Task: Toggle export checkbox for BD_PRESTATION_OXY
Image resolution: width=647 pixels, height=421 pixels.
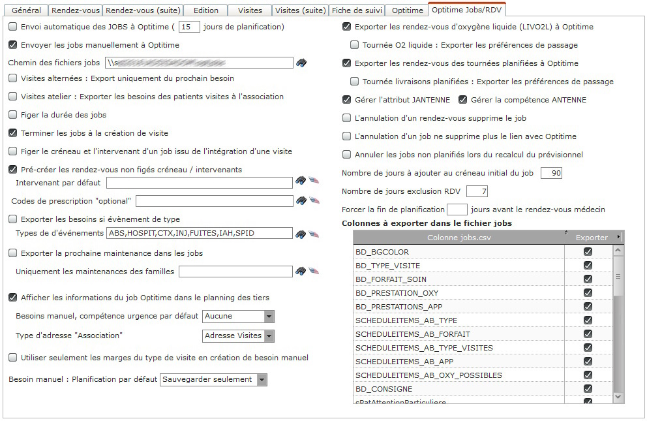Action: click(x=588, y=292)
